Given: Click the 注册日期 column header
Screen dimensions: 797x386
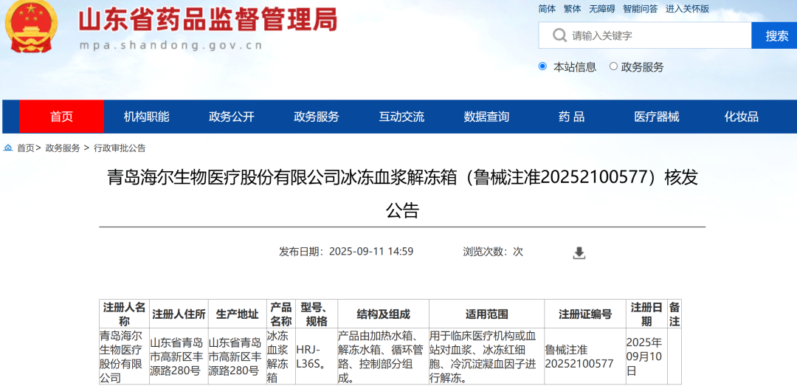Looking at the screenshot, I should point(646,314).
